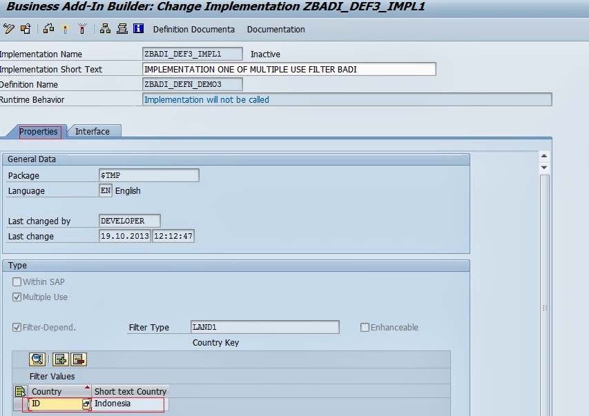Click the Check toolbar icon
Viewport: 589px width, 416px height.
coord(48,29)
